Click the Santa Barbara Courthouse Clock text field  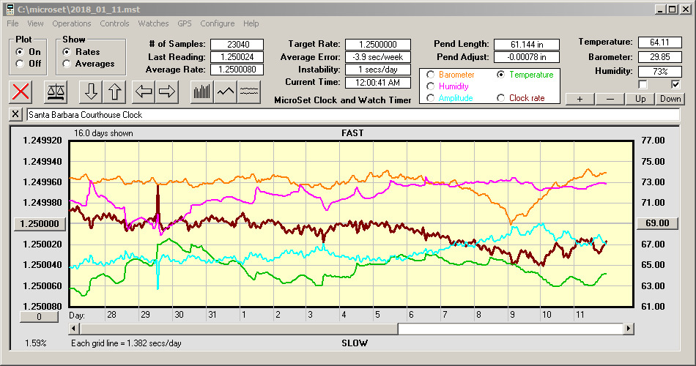(x=352, y=115)
